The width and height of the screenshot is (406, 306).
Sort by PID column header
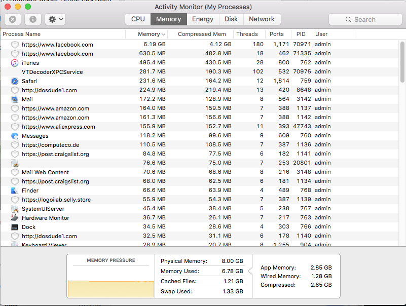click(301, 34)
